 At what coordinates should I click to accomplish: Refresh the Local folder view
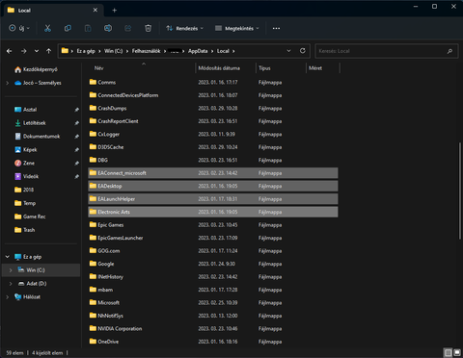click(303, 51)
